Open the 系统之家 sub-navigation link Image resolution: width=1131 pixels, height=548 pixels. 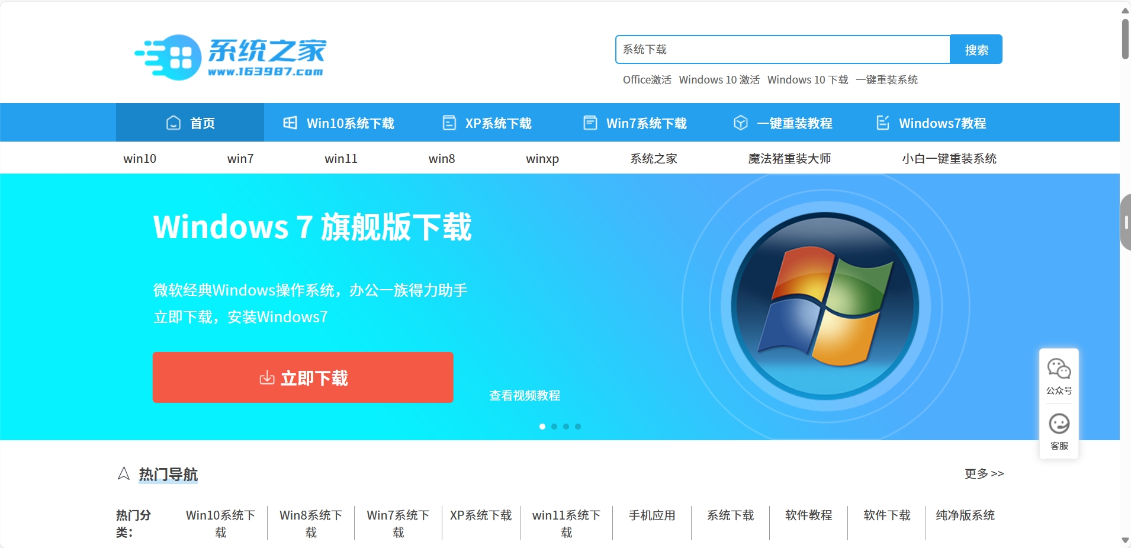pyautogui.click(x=654, y=158)
